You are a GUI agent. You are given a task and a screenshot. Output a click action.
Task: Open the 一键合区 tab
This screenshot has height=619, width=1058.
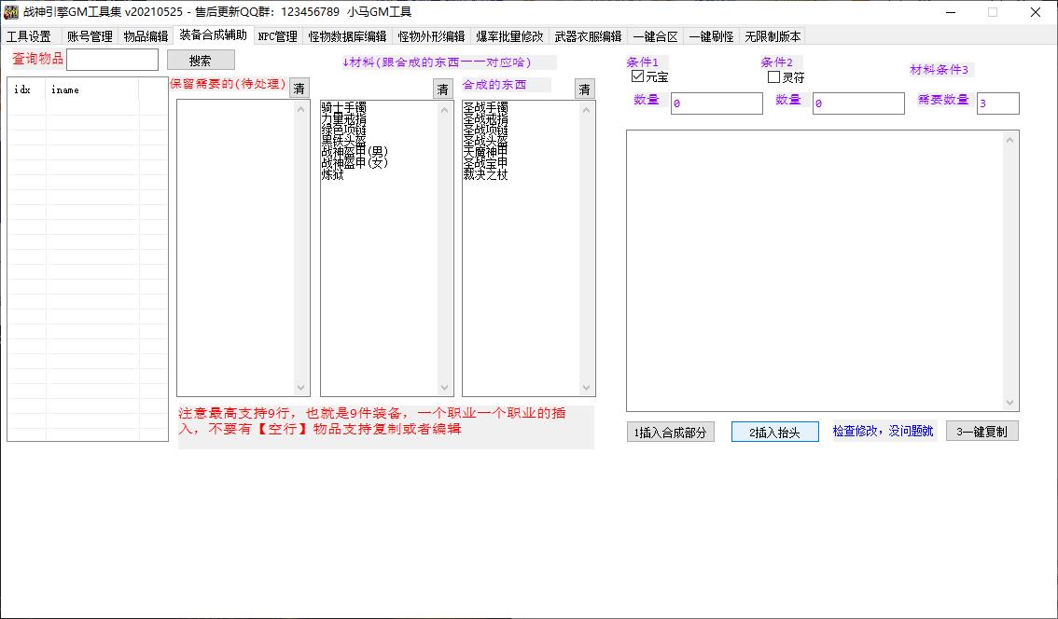click(655, 37)
